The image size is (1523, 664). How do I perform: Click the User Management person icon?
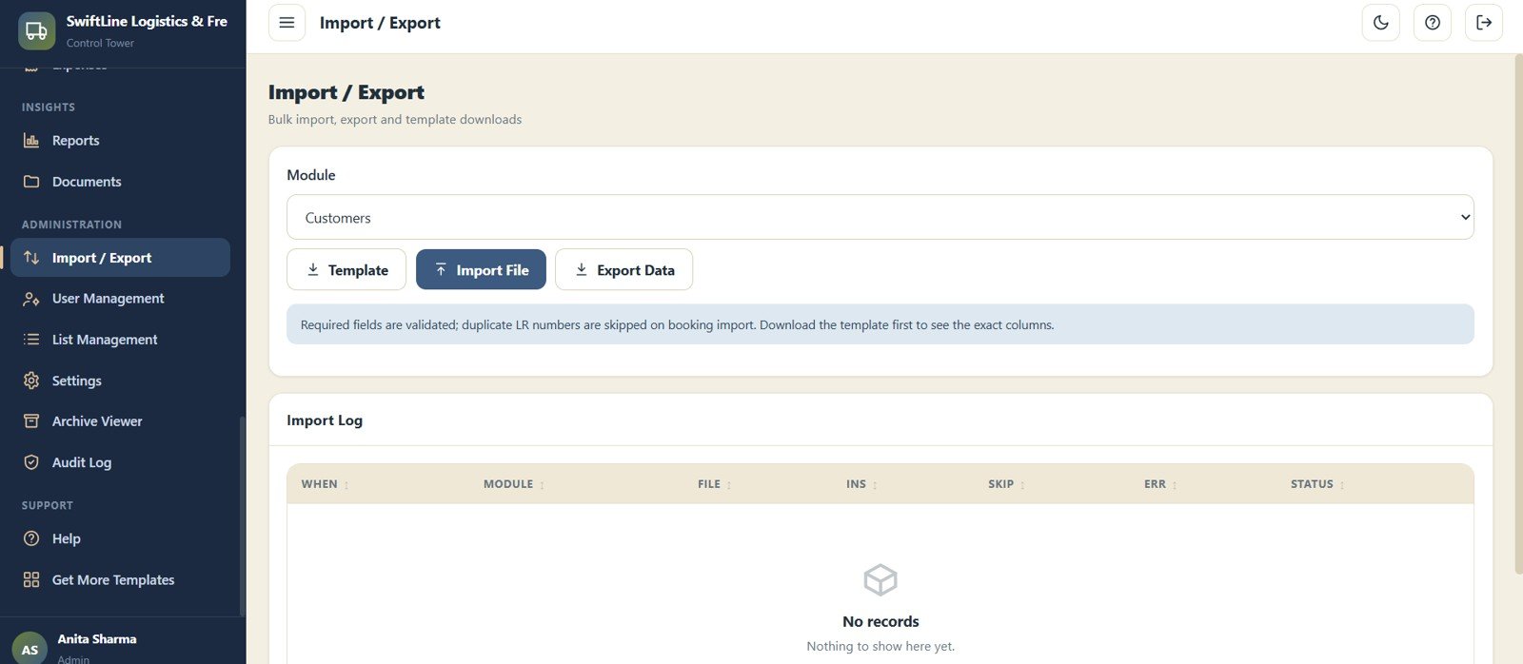(31, 299)
